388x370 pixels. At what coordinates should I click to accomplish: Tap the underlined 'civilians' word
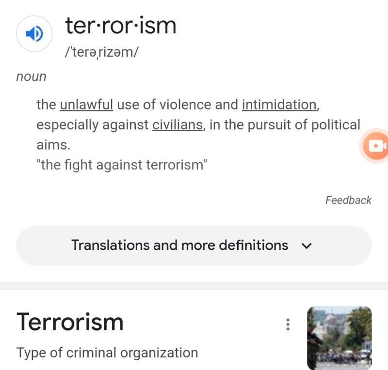178,125
